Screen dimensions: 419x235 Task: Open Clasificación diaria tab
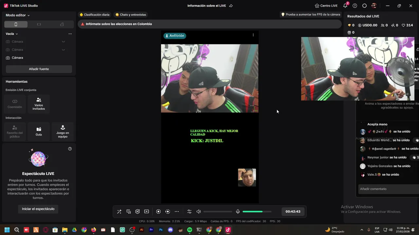(95, 15)
